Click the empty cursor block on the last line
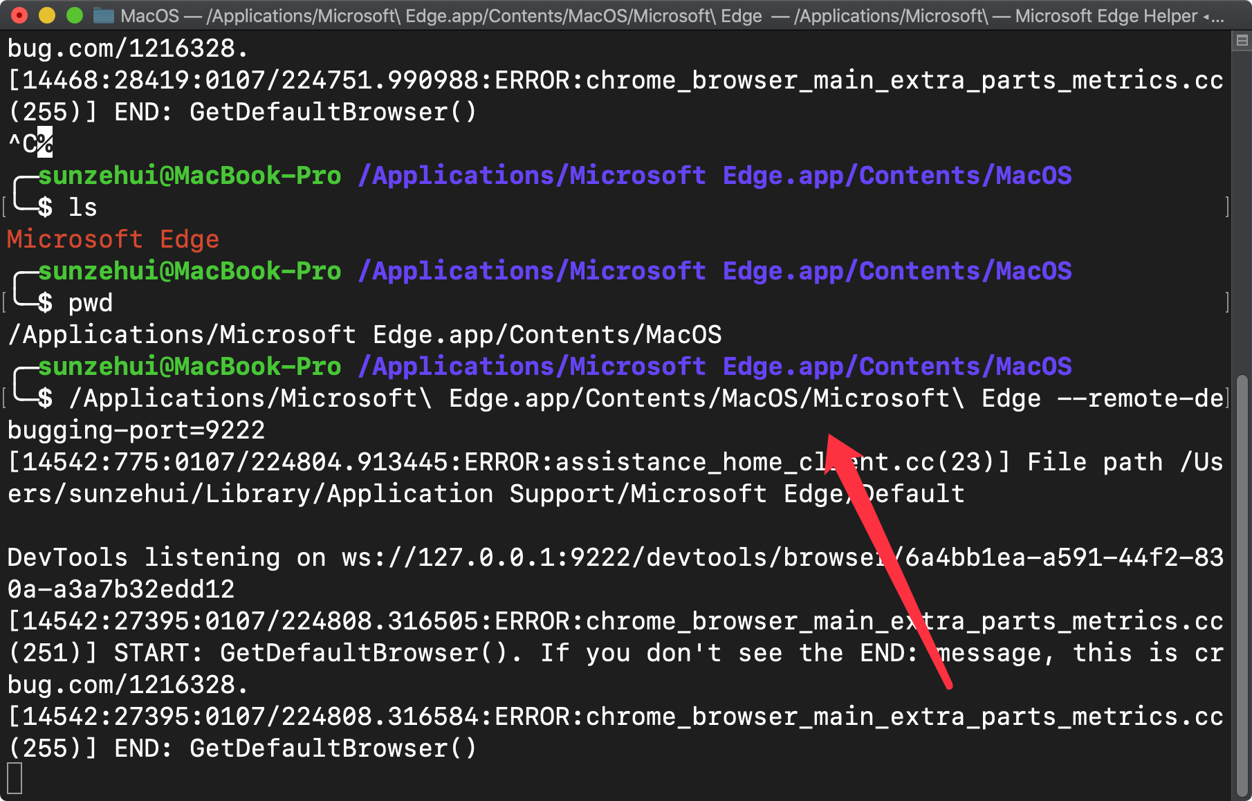 coord(15,778)
